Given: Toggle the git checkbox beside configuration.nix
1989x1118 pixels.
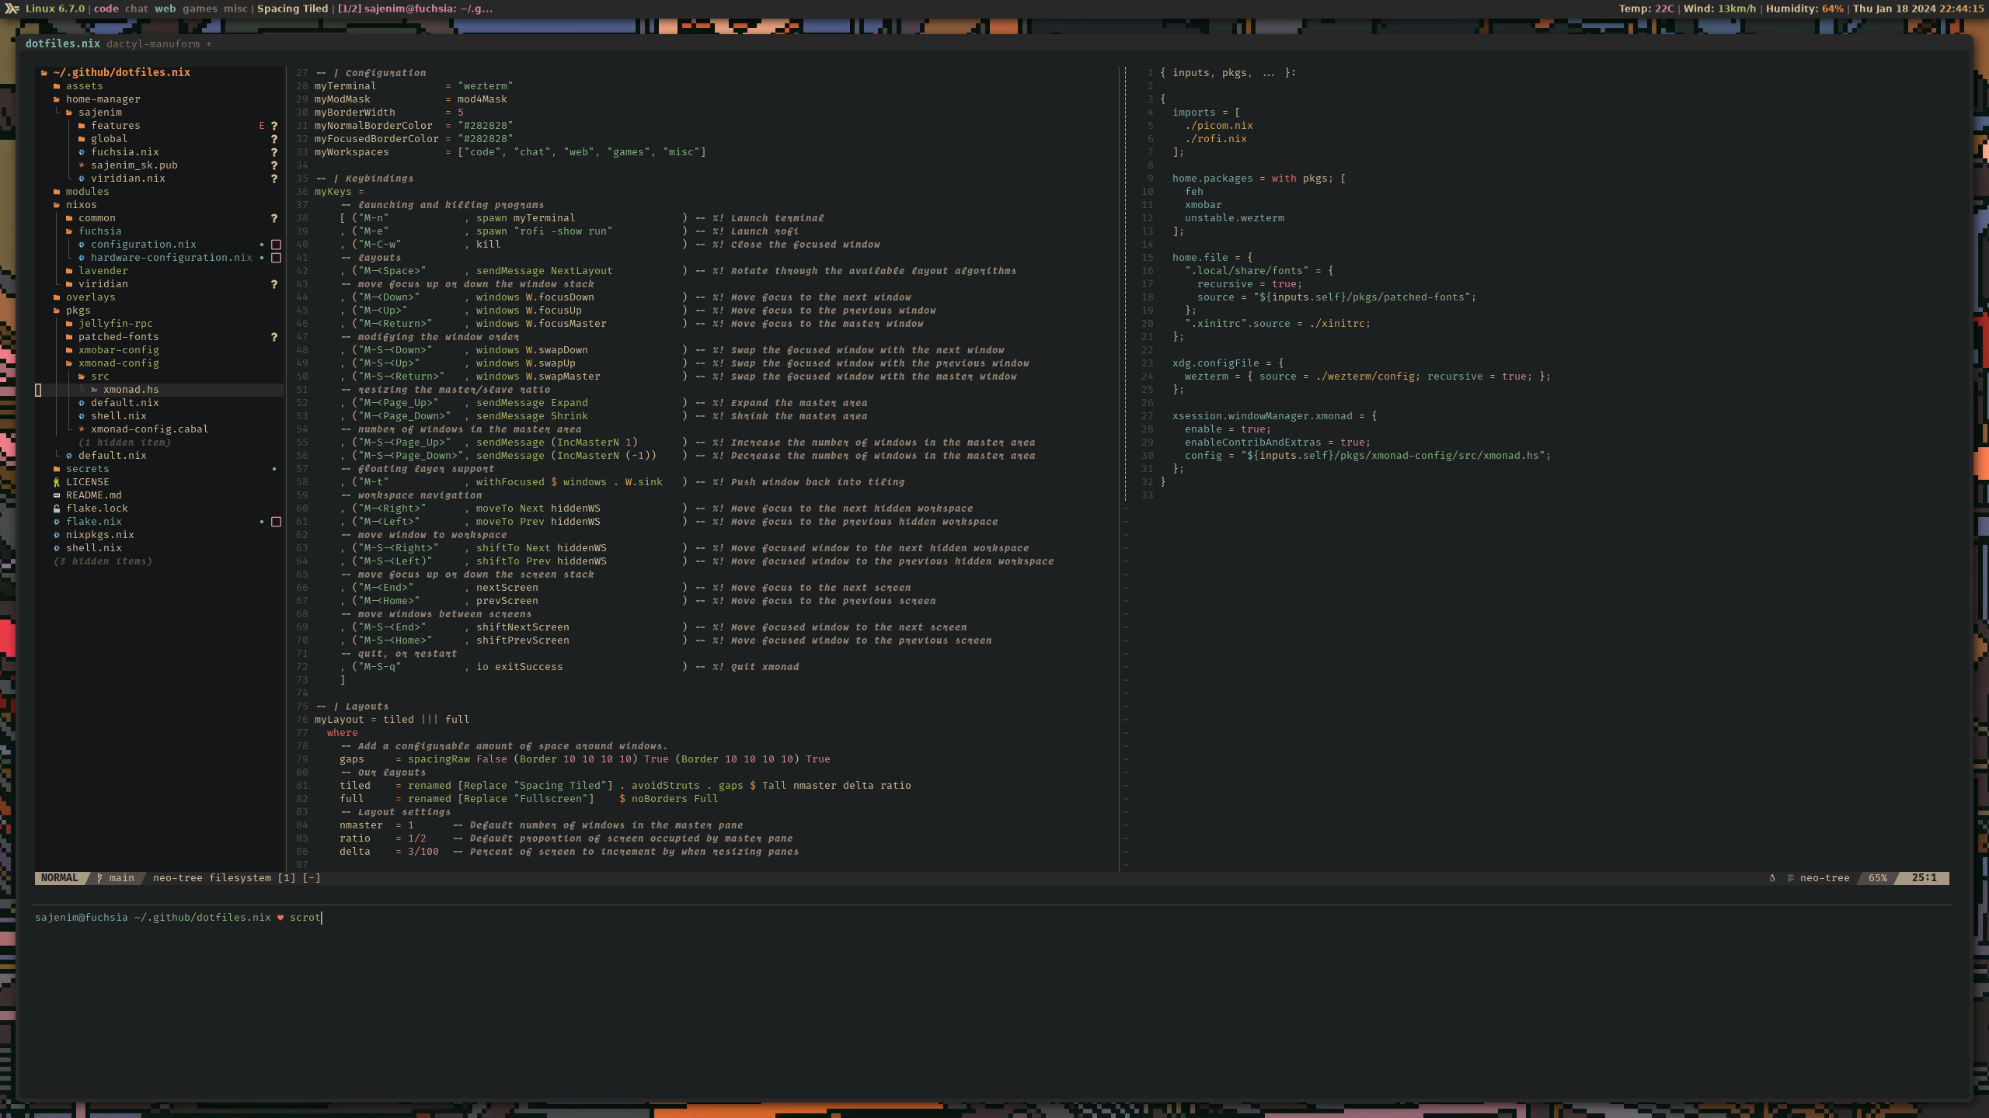Looking at the screenshot, I should tap(276, 244).
